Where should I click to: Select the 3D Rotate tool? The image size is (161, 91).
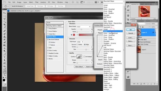tap(5, 66)
